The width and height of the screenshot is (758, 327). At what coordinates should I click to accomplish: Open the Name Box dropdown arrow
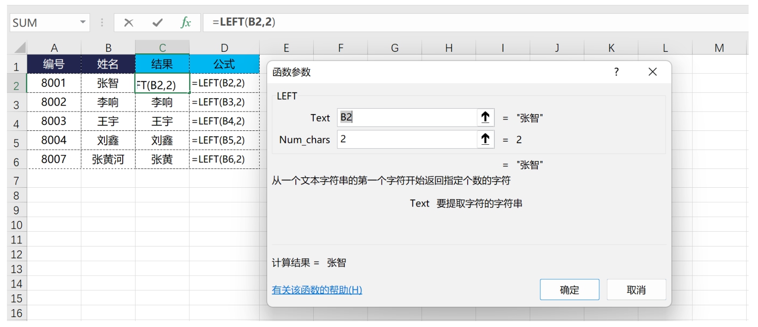[x=83, y=23]
